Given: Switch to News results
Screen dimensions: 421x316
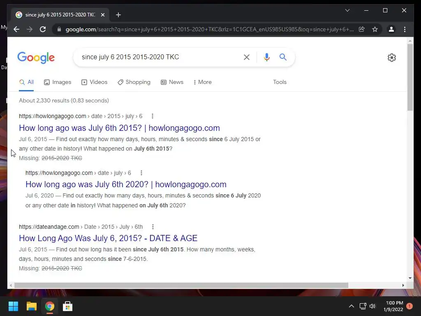Looking at the screenshot, I should (172, 82).
